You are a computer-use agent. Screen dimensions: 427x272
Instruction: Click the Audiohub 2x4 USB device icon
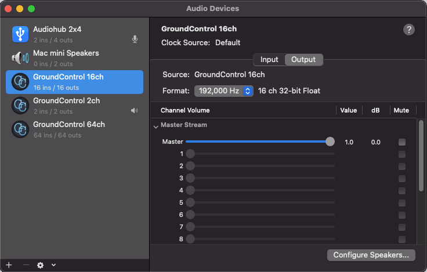(x=20, y=34)
